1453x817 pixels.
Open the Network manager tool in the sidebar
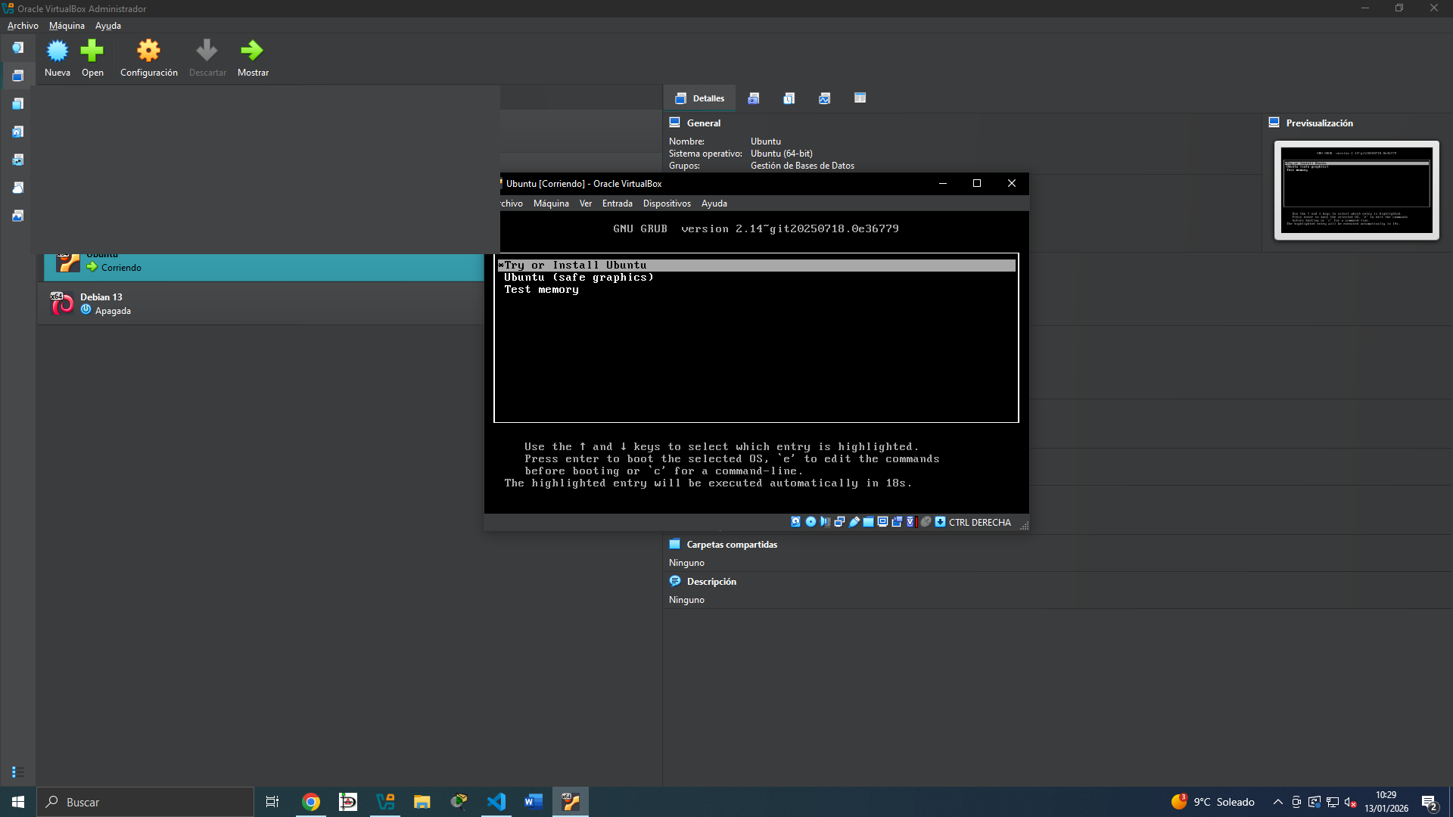click(x=17, y=160)
